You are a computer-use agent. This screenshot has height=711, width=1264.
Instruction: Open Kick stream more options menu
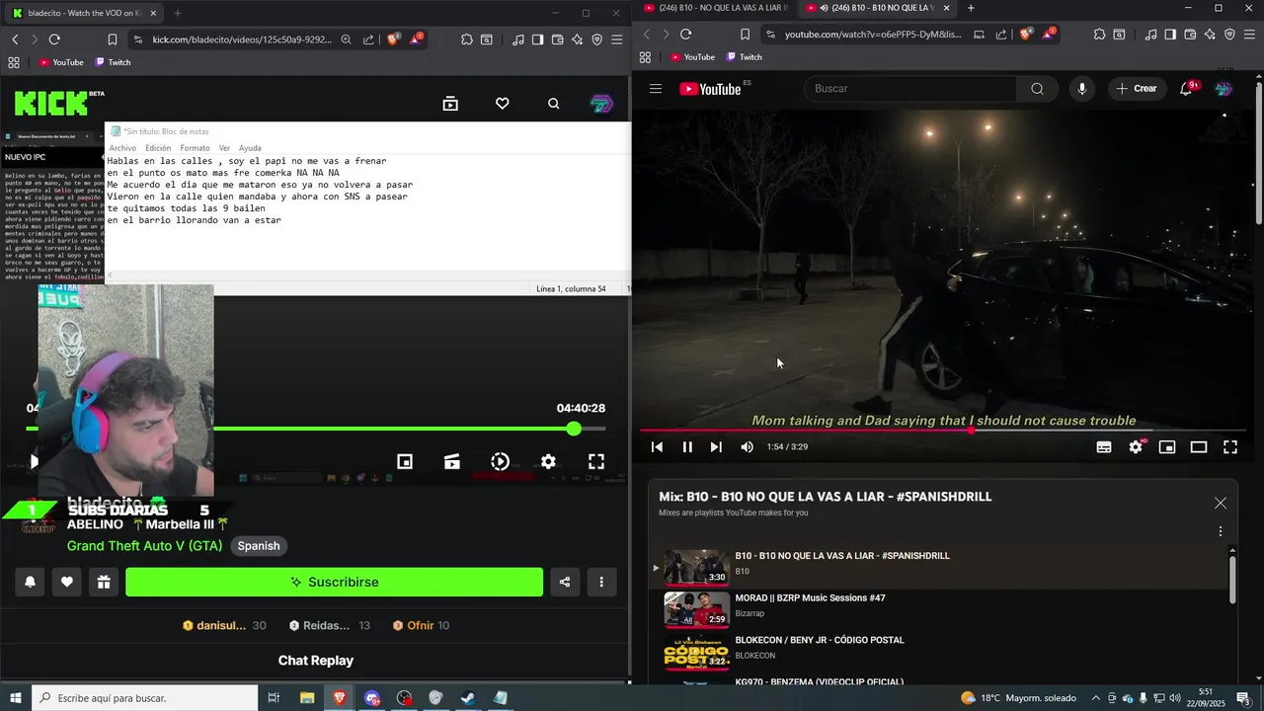(601, 582)
